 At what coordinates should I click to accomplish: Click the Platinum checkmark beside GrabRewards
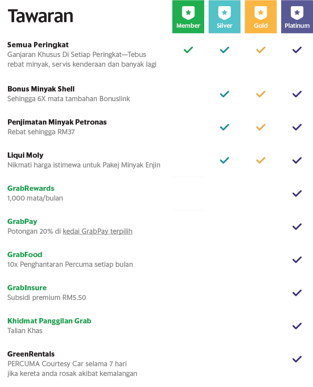pyautogui.click(x=297, y=193)
